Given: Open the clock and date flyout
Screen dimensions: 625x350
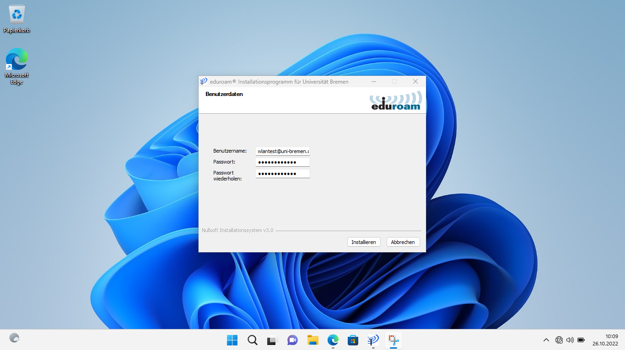Looking at the screenshot, I should click(x=605, y=340).
